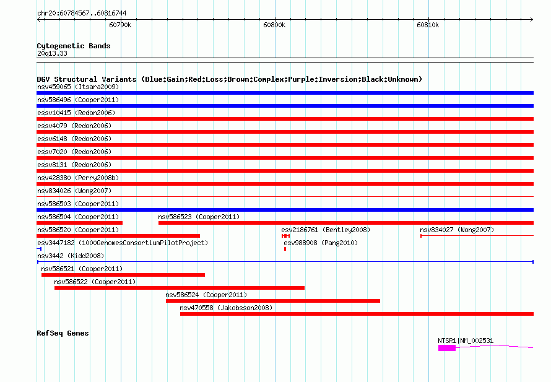Click the 60810k ruler tick label
The image size is (551, 382).
point(428,25)
